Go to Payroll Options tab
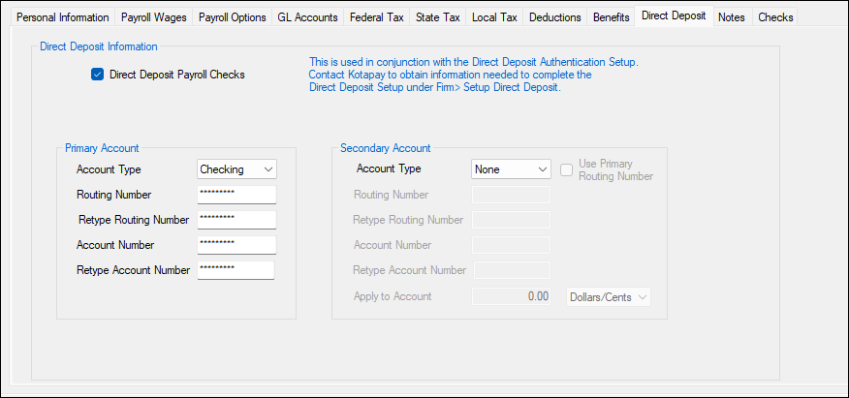849x398 pixels. click(x=232, y=17)
